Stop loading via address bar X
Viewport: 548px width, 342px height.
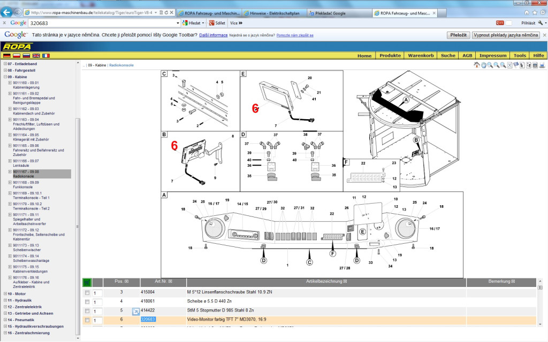pyautogui.click(x=172, y=13)
